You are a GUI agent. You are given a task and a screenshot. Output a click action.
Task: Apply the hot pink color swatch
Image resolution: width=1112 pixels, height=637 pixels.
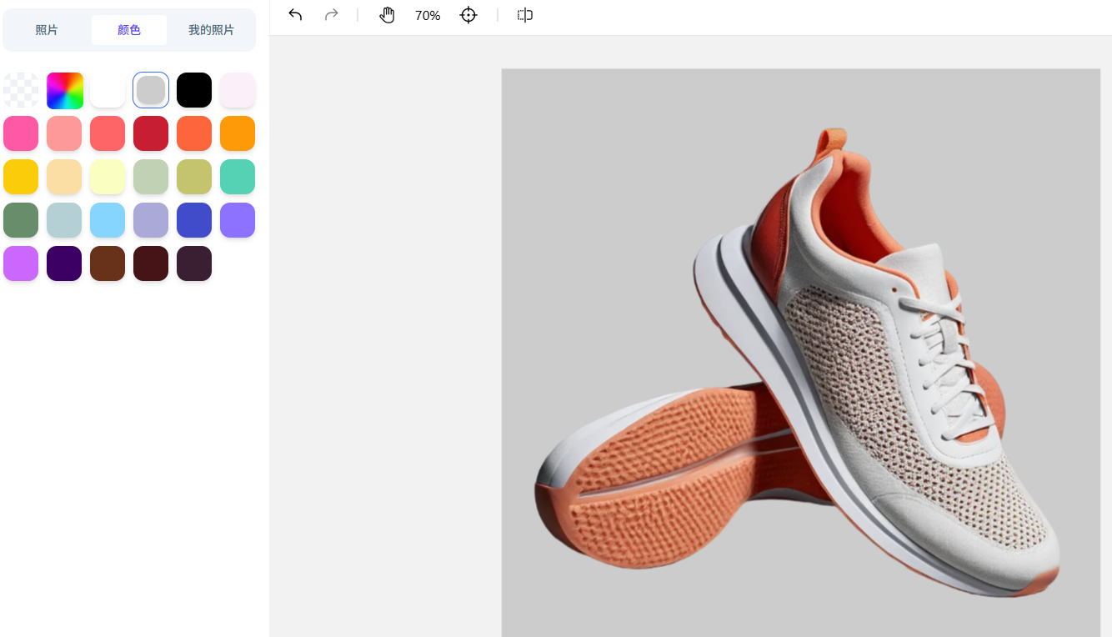coord(21,133)
